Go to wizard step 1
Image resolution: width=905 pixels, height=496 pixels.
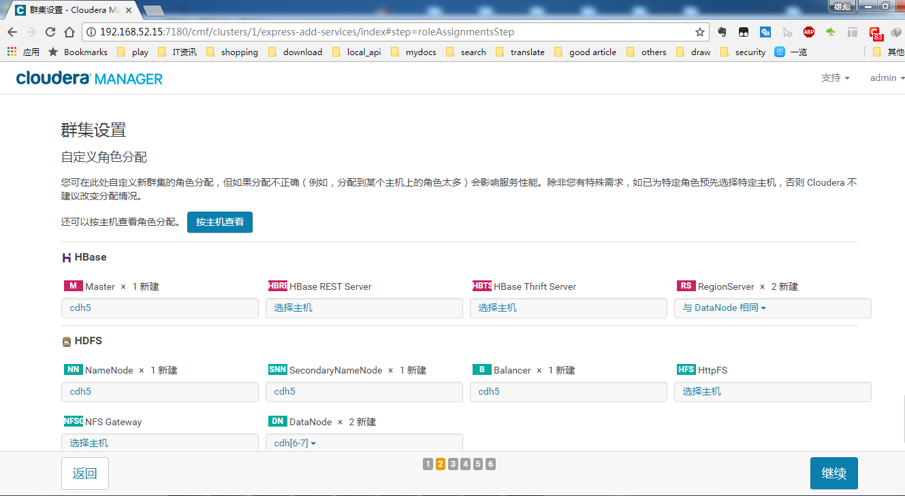[428, 464]
